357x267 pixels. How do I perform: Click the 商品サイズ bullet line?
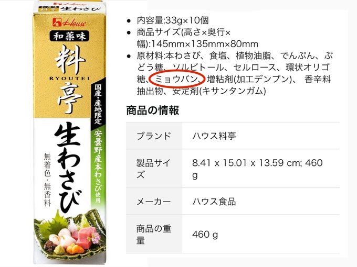click(x=197, y=38)
